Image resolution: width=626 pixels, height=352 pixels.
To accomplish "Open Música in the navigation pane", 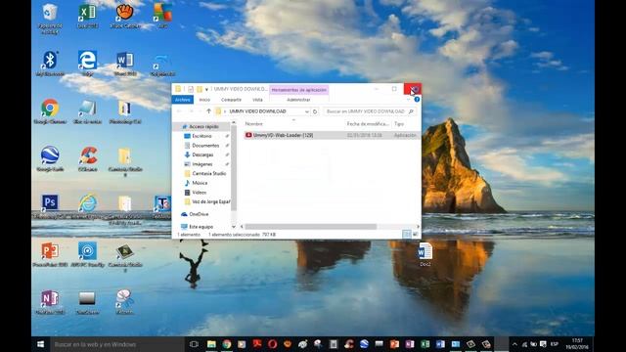I will (x=200, y=183).
